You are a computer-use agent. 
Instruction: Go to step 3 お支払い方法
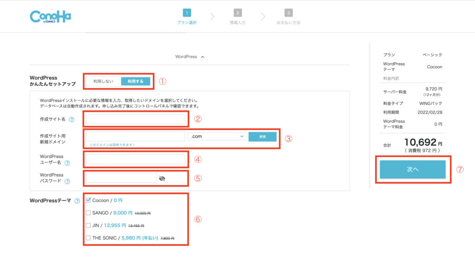pos(289,17)
